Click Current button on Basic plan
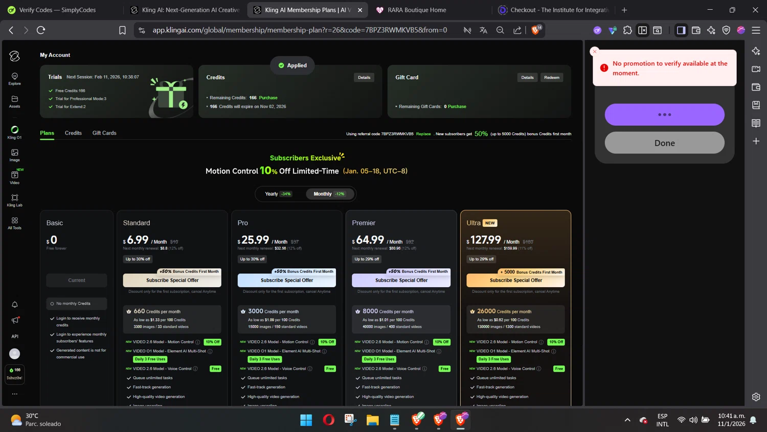 pos(77,280)
